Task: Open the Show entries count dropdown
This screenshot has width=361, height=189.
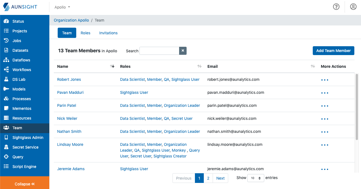Action: [x=256, y=178]
